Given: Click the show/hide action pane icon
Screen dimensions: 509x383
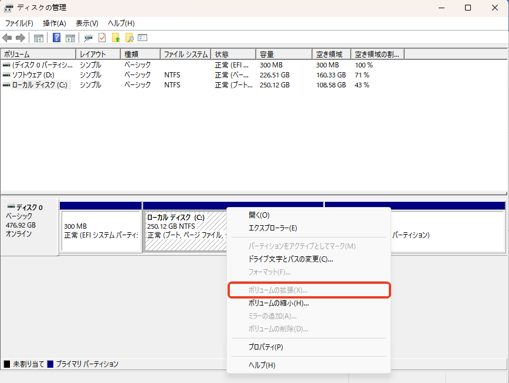Looking at the screenshot, I should (x=70, y=38).
